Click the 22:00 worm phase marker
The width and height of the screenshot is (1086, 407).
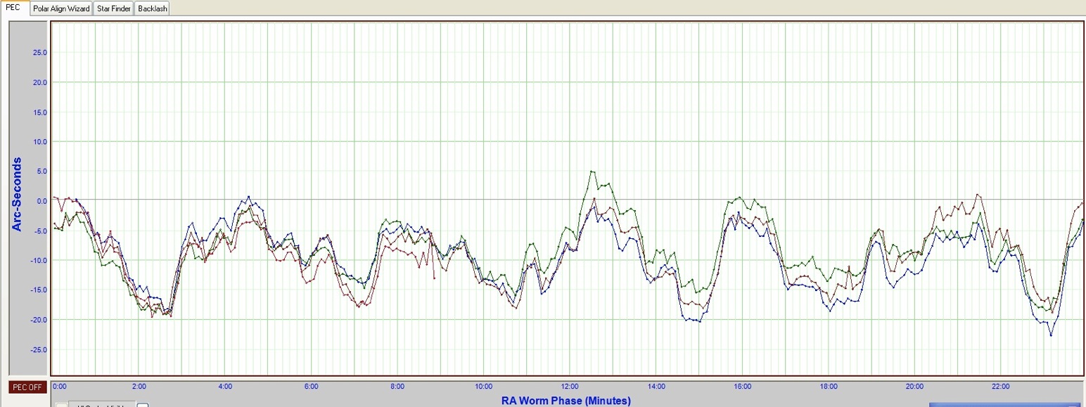pyautogui.click(x=1000, y=387)
